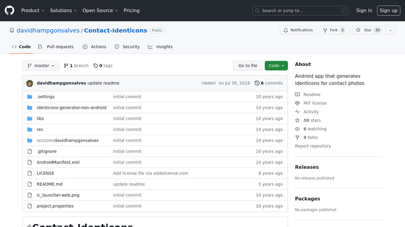The width and height of the screenshot is (405, 227).
Task: Click the branch icon next to 1 branch
Action: click(66, 66)
